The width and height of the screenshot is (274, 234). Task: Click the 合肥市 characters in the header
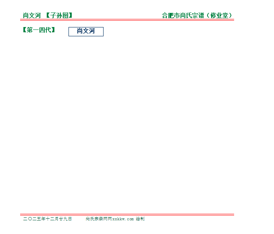[x=171, y=16]
